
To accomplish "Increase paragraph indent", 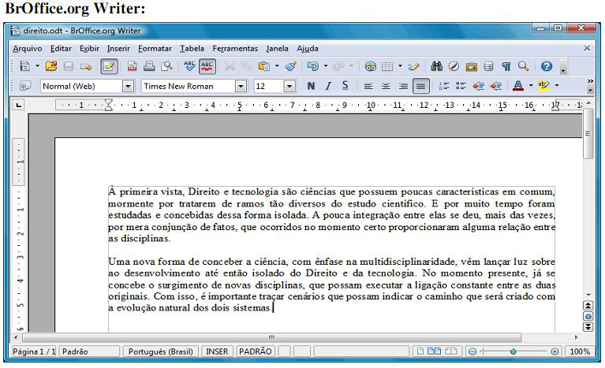I will 496,86.
